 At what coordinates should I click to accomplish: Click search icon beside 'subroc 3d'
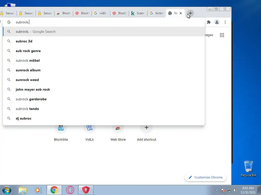9,41
